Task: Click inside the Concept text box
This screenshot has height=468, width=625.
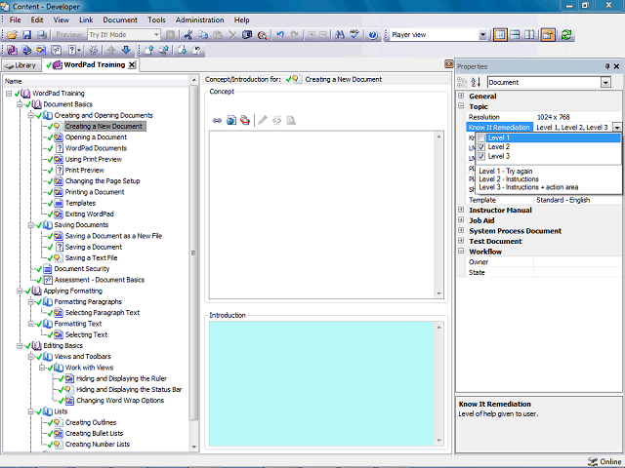Action: tap(321, 214)
